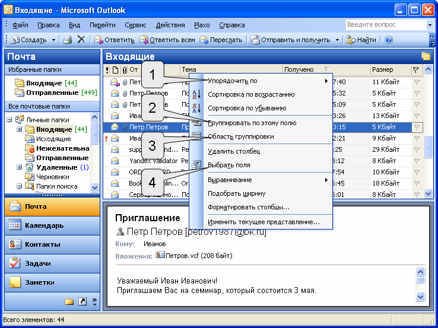Viewport: 438px width, 328px height.
Task: Click the Create (Создать) button
Action: point(28,40)
